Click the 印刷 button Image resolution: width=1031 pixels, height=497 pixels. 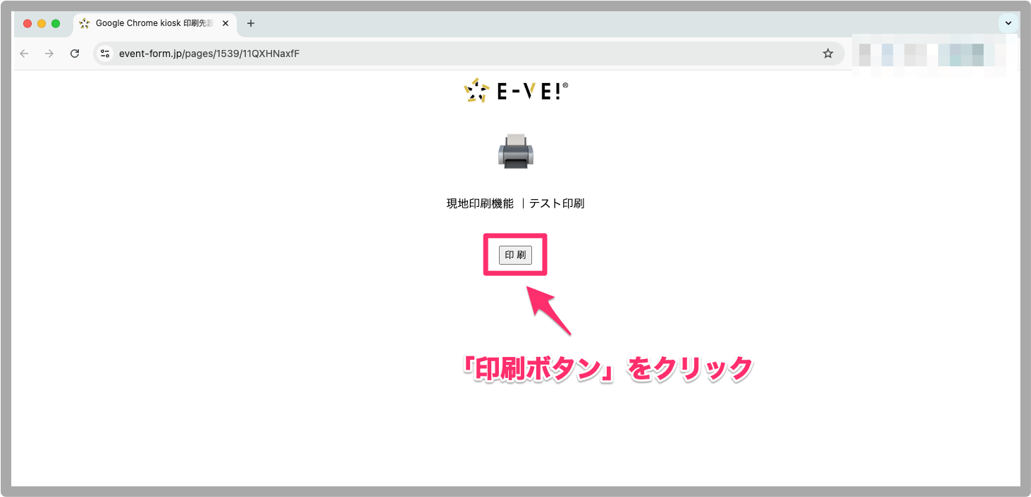tap(515, 255)
